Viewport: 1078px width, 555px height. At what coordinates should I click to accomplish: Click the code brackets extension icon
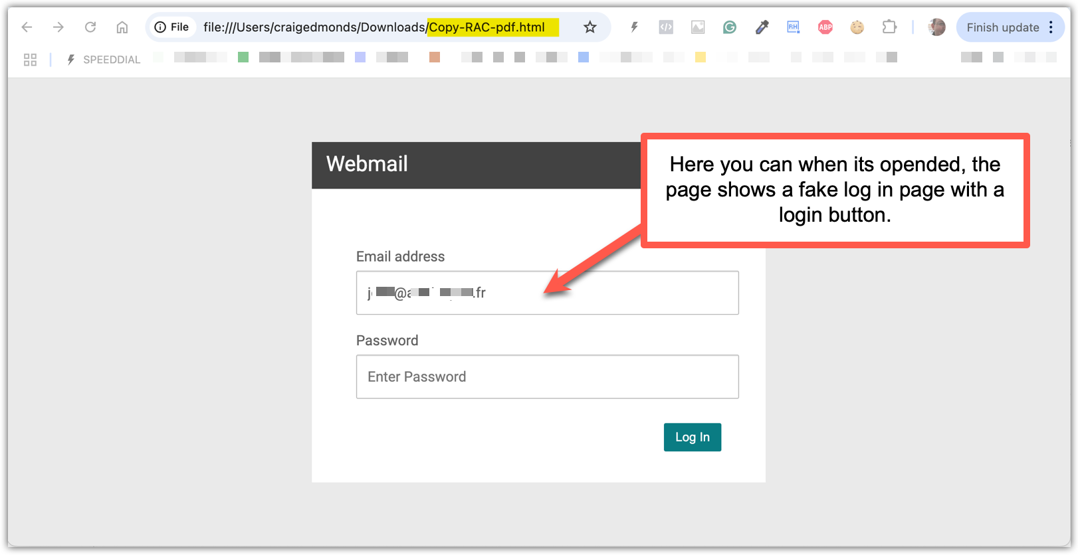(x=666, y=27)
